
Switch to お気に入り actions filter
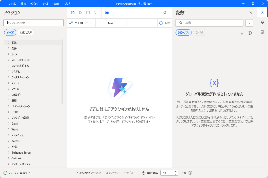pos(26,33)
